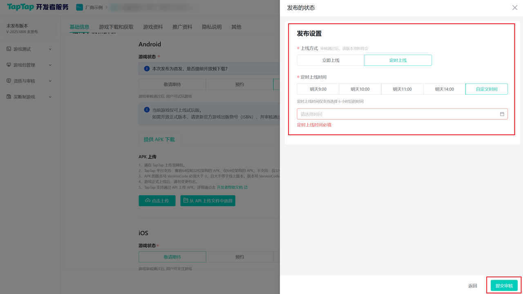Screen dimensions: 523x294
Task: Click the 提交审核 button
Action: click(504, 286)
